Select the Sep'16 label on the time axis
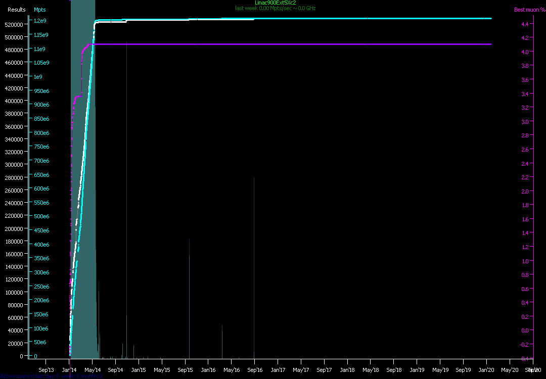The height and width of the screenshot is (379, 546). [x=255, y=370]
